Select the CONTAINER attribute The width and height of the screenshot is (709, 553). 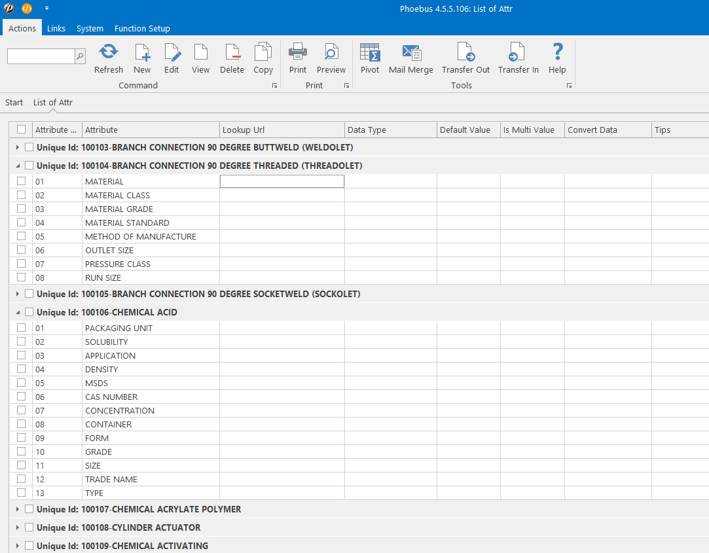coord(109,424)
